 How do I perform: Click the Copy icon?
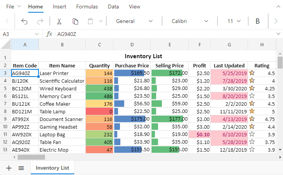(75, 21)
